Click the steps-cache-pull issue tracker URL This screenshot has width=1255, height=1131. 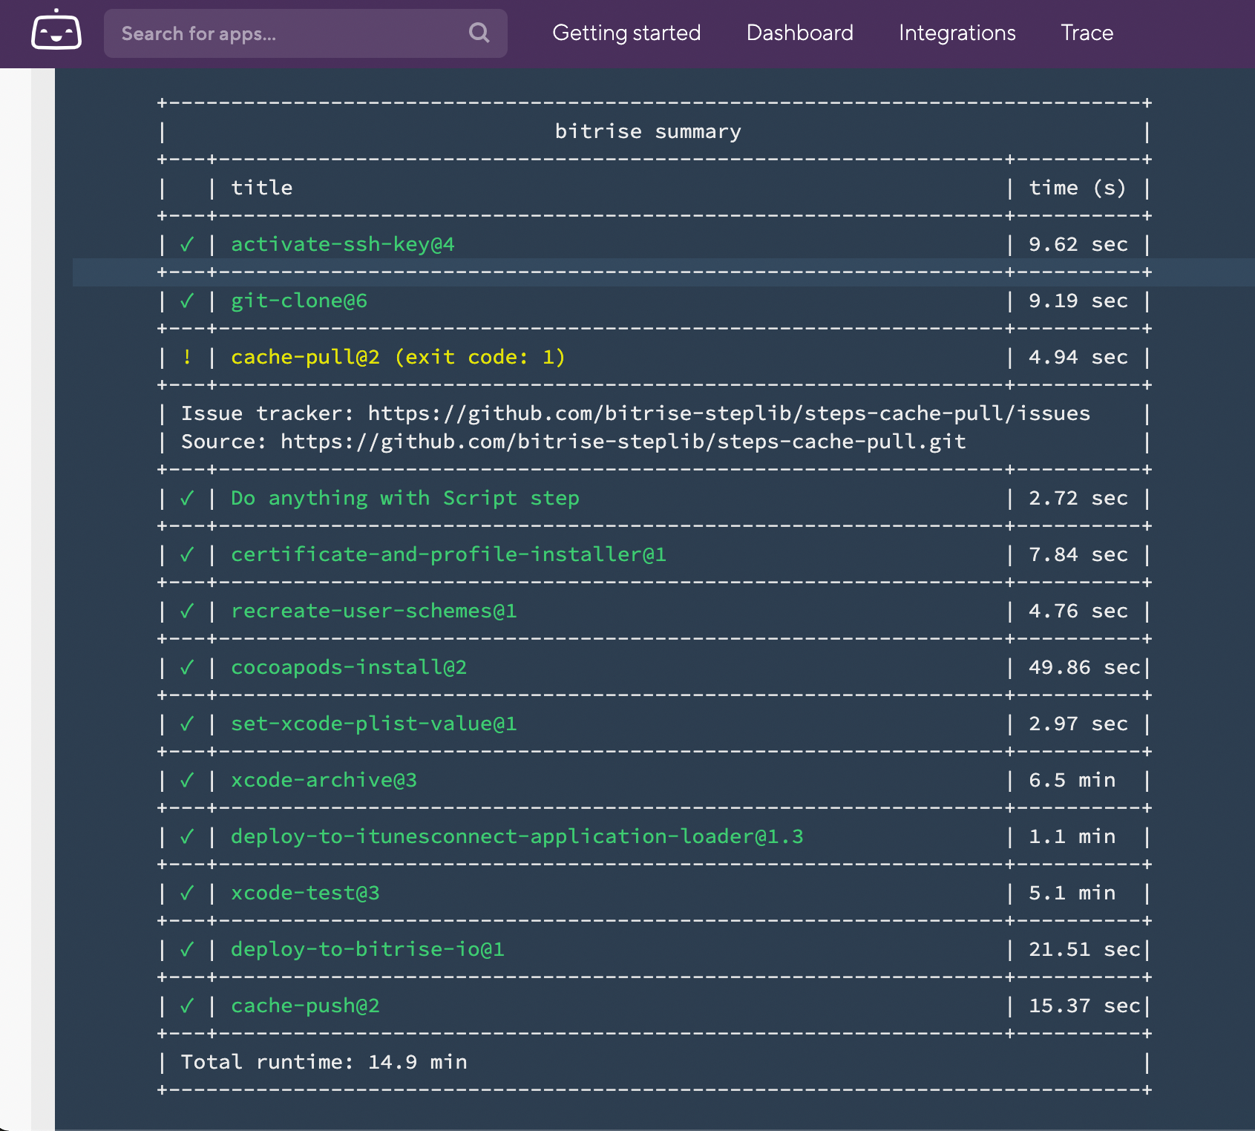[x=729, y=413]
